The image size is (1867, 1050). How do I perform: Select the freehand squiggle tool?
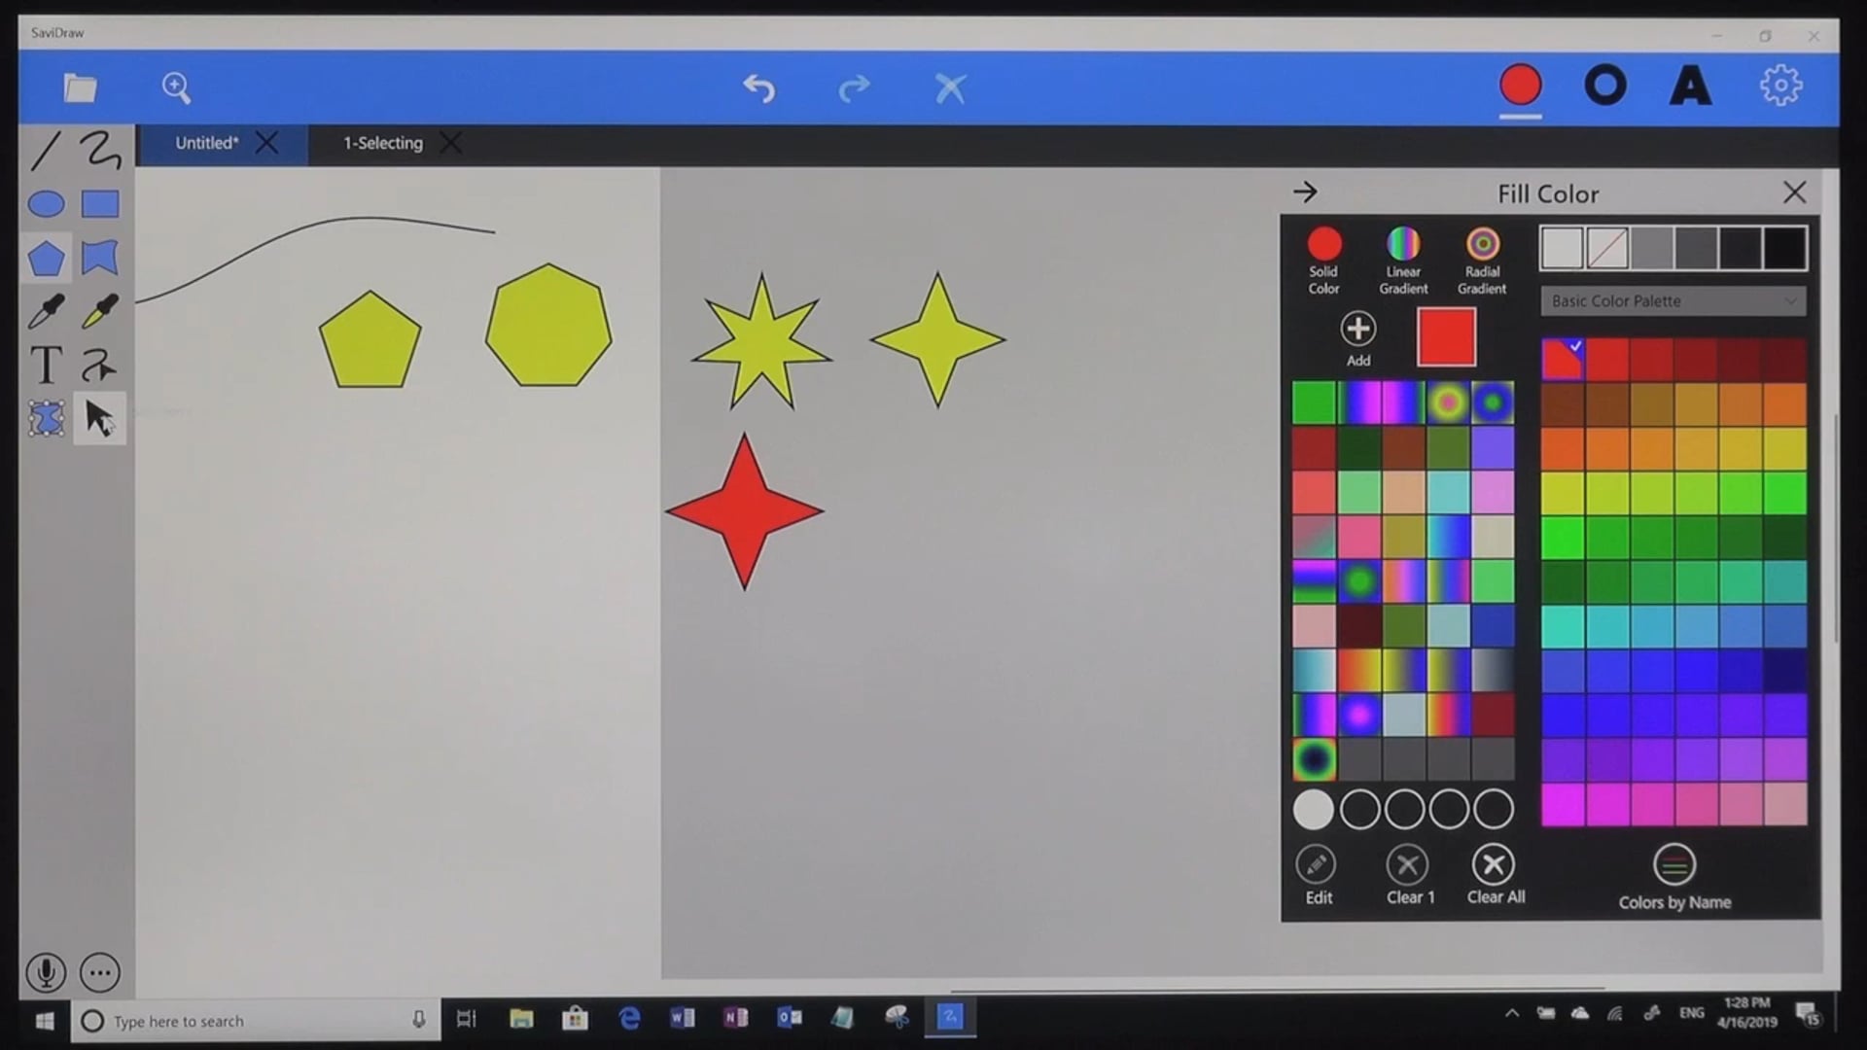click(x=100, y=151)
